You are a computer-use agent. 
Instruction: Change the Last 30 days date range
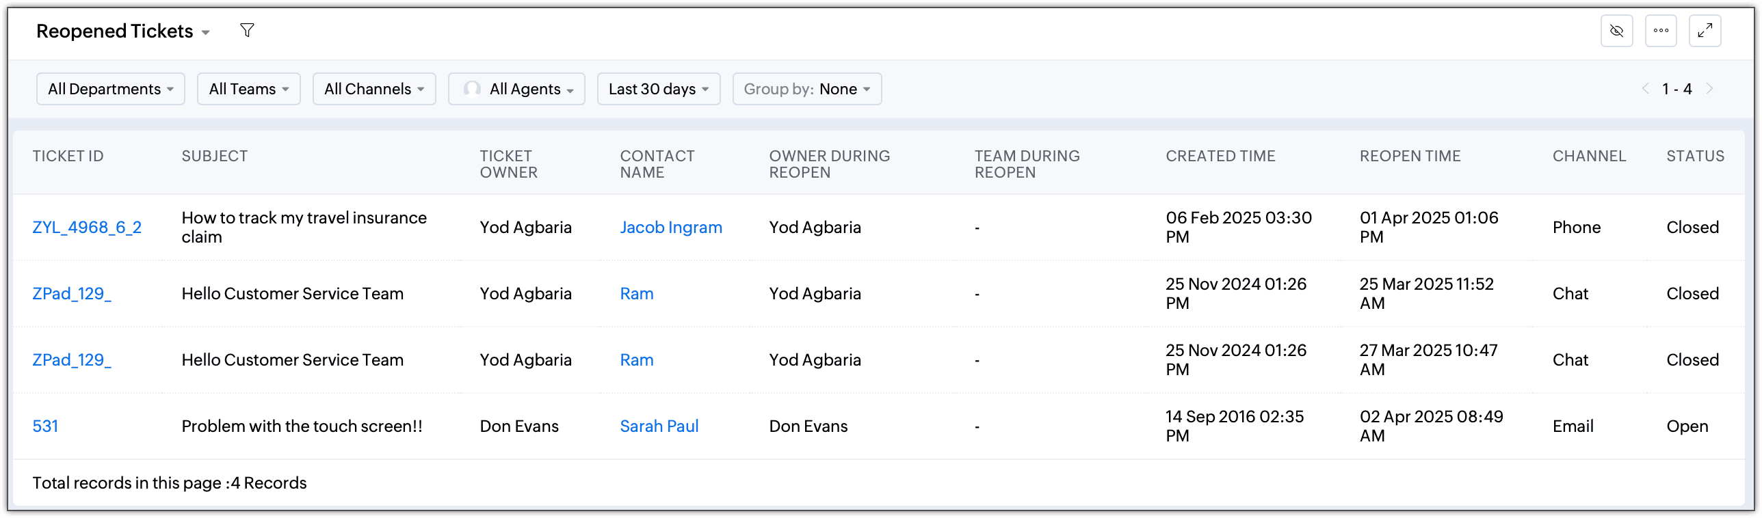pyautogui.click(x=659, y=89)
